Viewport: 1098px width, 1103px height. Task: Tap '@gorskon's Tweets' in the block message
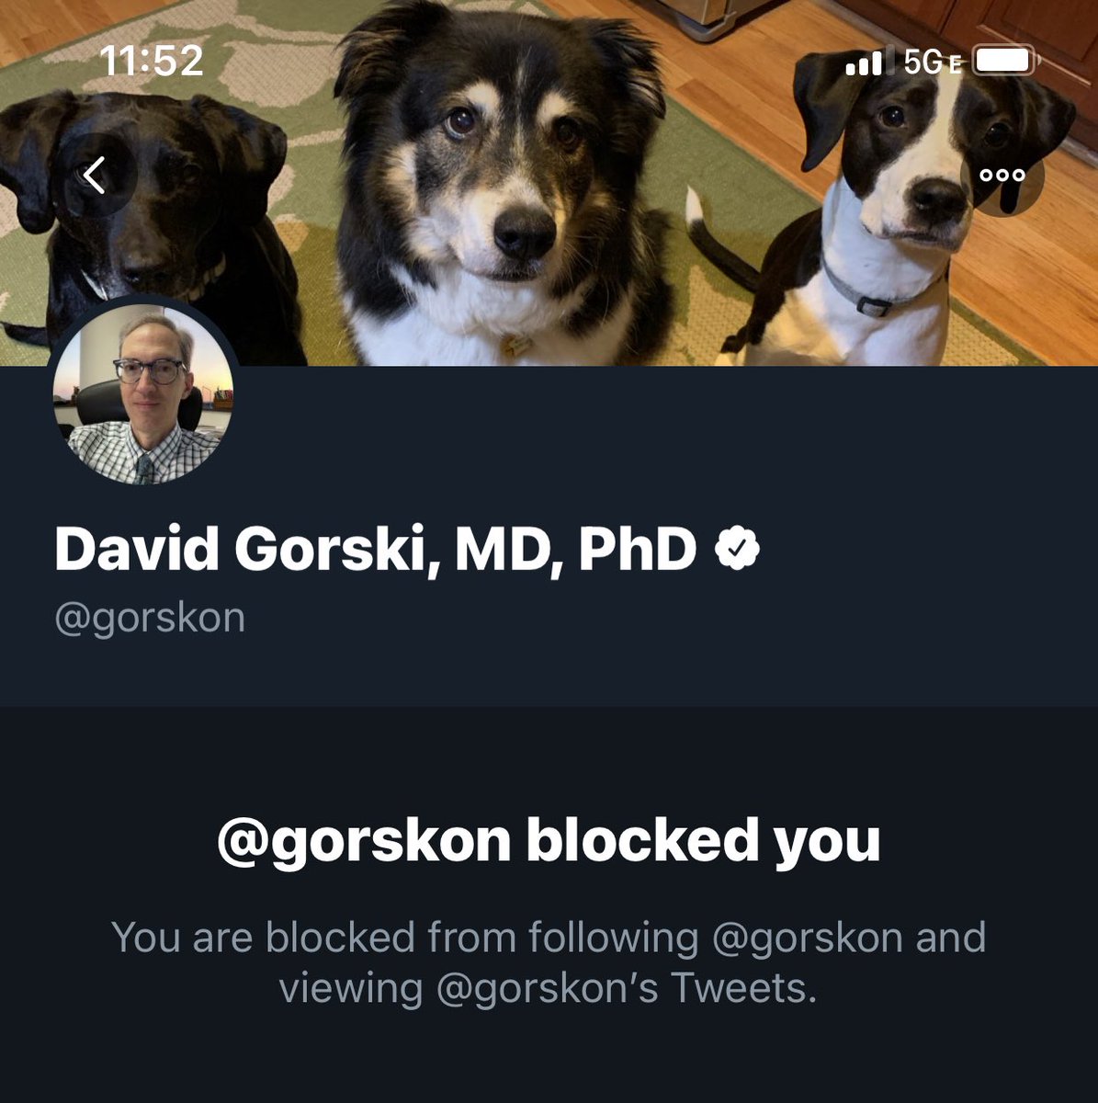pyautogui.click(x=625, y=989)
